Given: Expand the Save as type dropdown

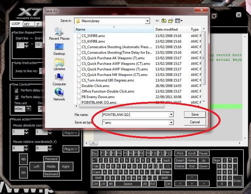Looking at the screenshot, I should (171, 123).
